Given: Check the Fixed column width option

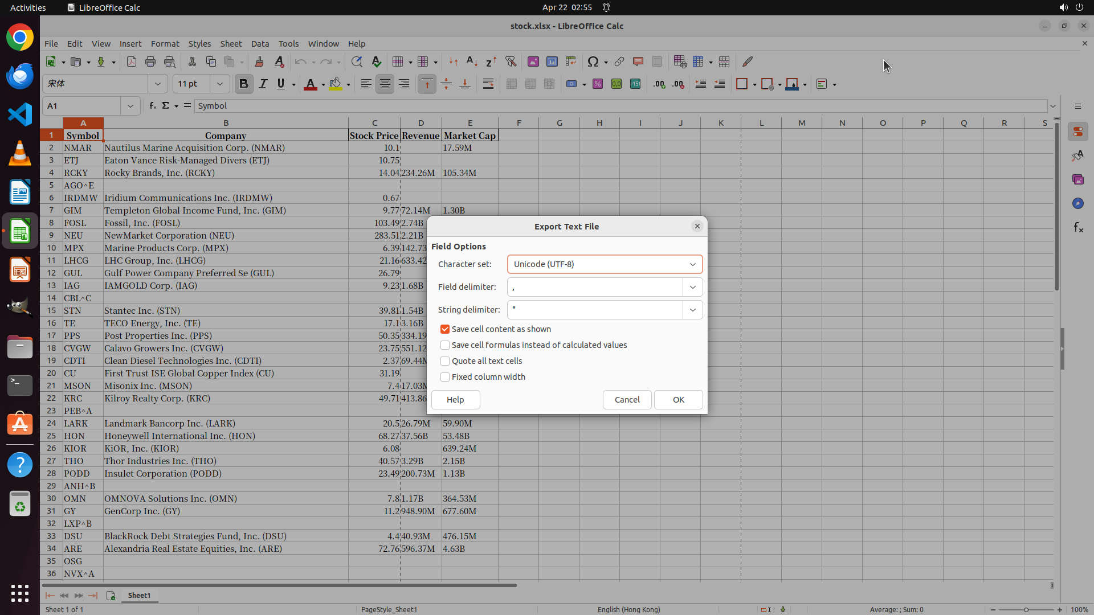Looking at the screenshot, I should (445, 377).
